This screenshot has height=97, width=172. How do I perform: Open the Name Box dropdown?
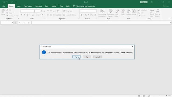coord(12,23)
